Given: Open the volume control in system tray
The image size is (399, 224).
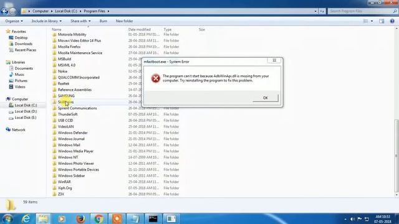Looking at the screenshot, I should click(352, 219).
